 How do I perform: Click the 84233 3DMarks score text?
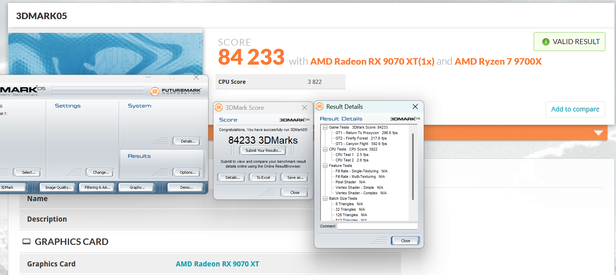(x=263, y=140)
